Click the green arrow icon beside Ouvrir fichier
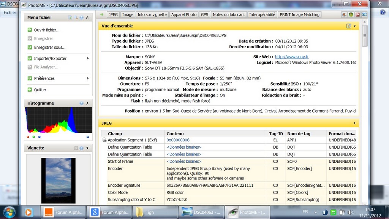Screen dimensions: 389x219 pyautogui.click(x=30, y=30)
